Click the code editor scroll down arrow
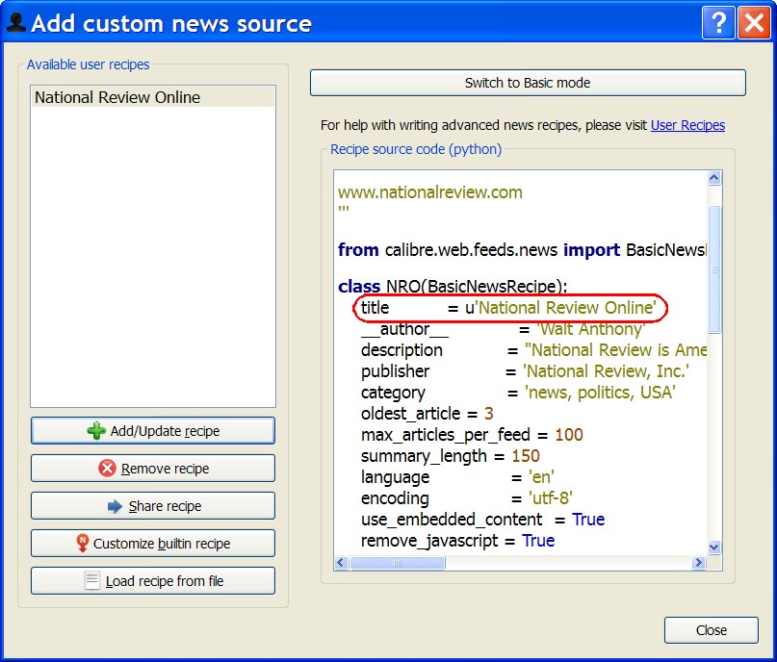This screenshot has width=777, height=662. coord(714,547)
